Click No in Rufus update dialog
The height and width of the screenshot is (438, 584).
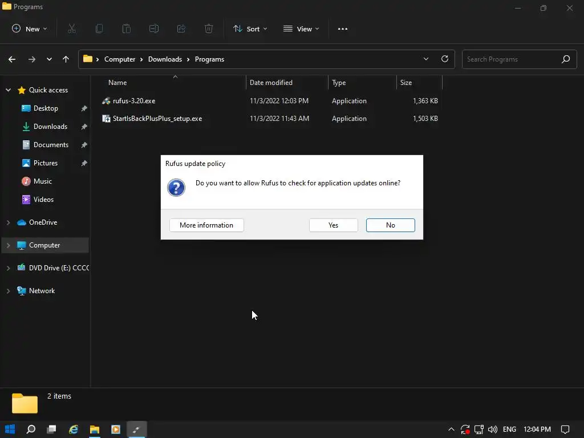390,225
